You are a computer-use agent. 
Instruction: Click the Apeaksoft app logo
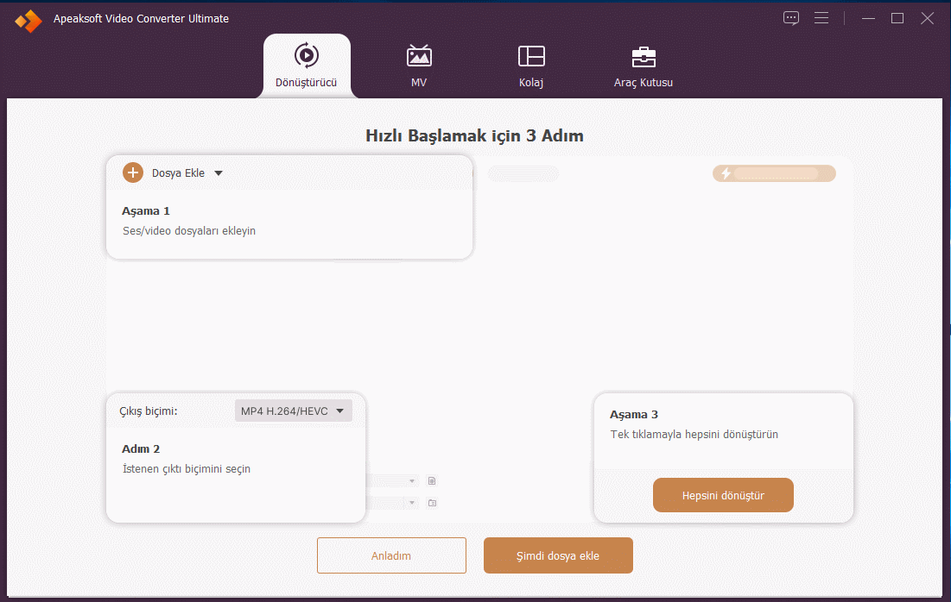click(x=28, y=20)
